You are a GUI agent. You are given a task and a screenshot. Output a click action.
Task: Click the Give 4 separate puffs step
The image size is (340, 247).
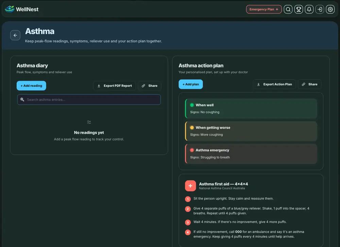[x=251, y=211]
